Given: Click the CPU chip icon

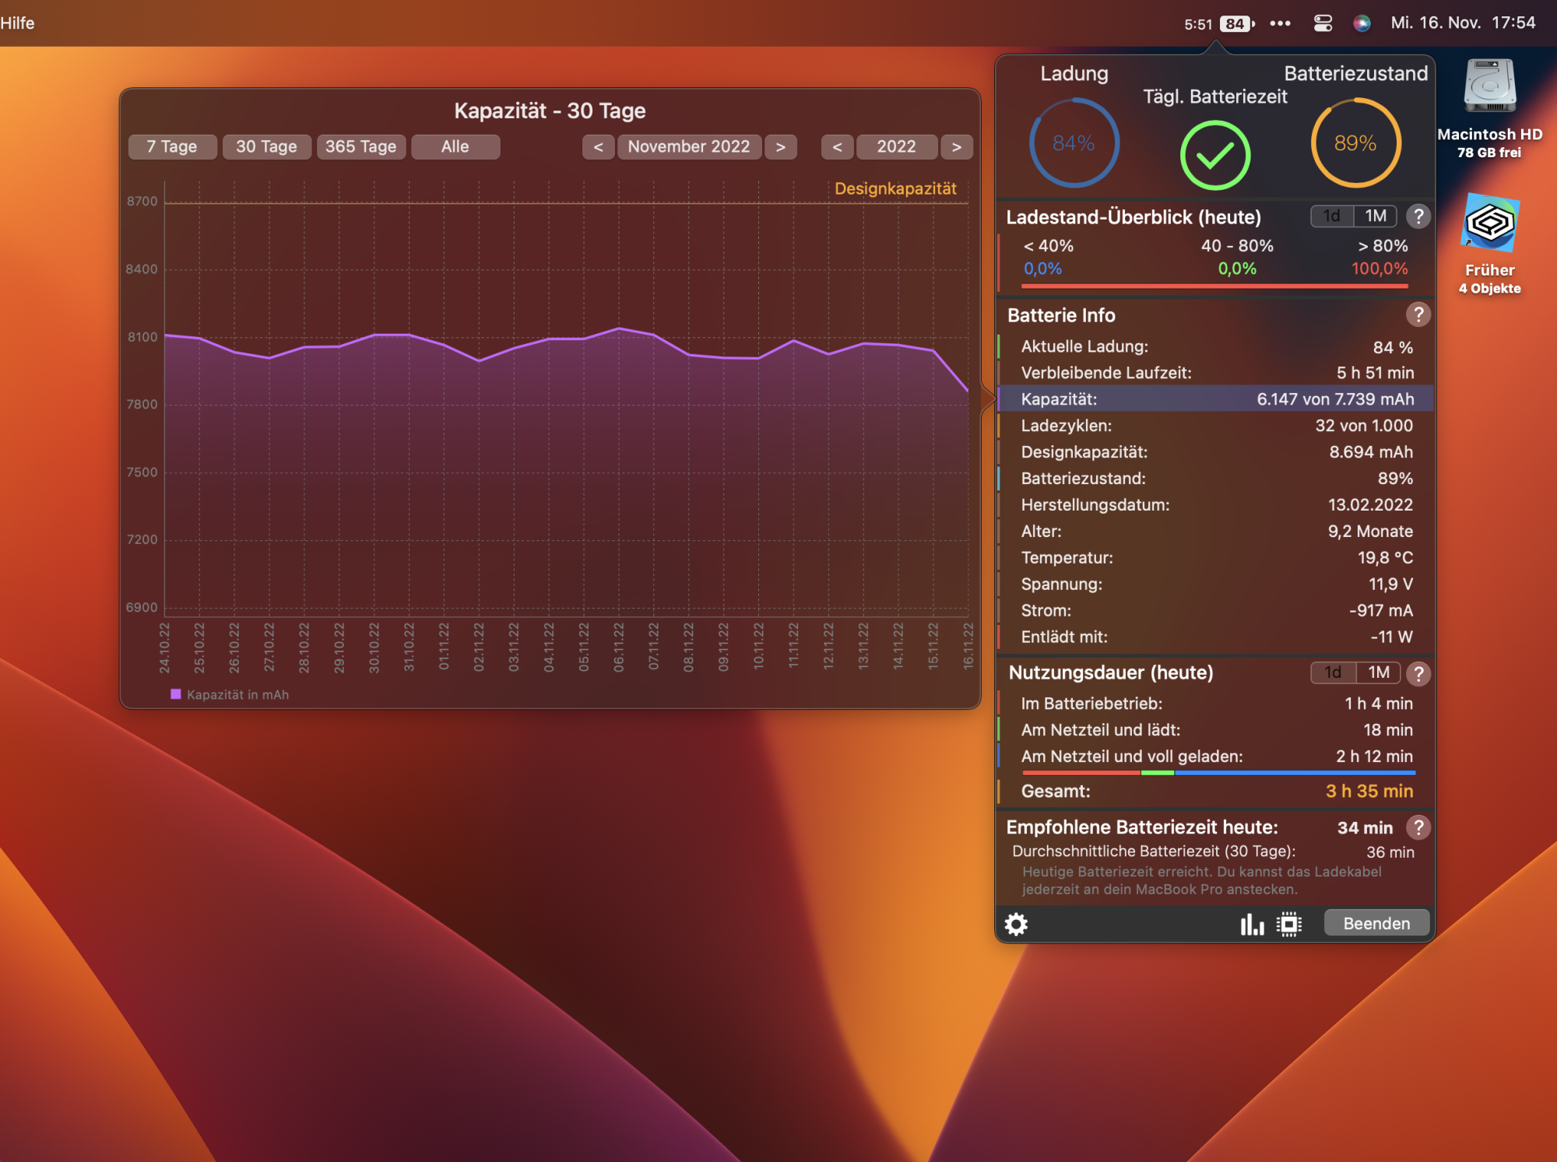Looking at the screenshot, I should [1289, 924].
